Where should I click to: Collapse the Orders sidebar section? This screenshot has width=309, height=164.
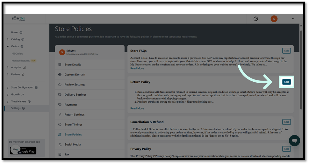pyautogui.click(x=8, y=46)
